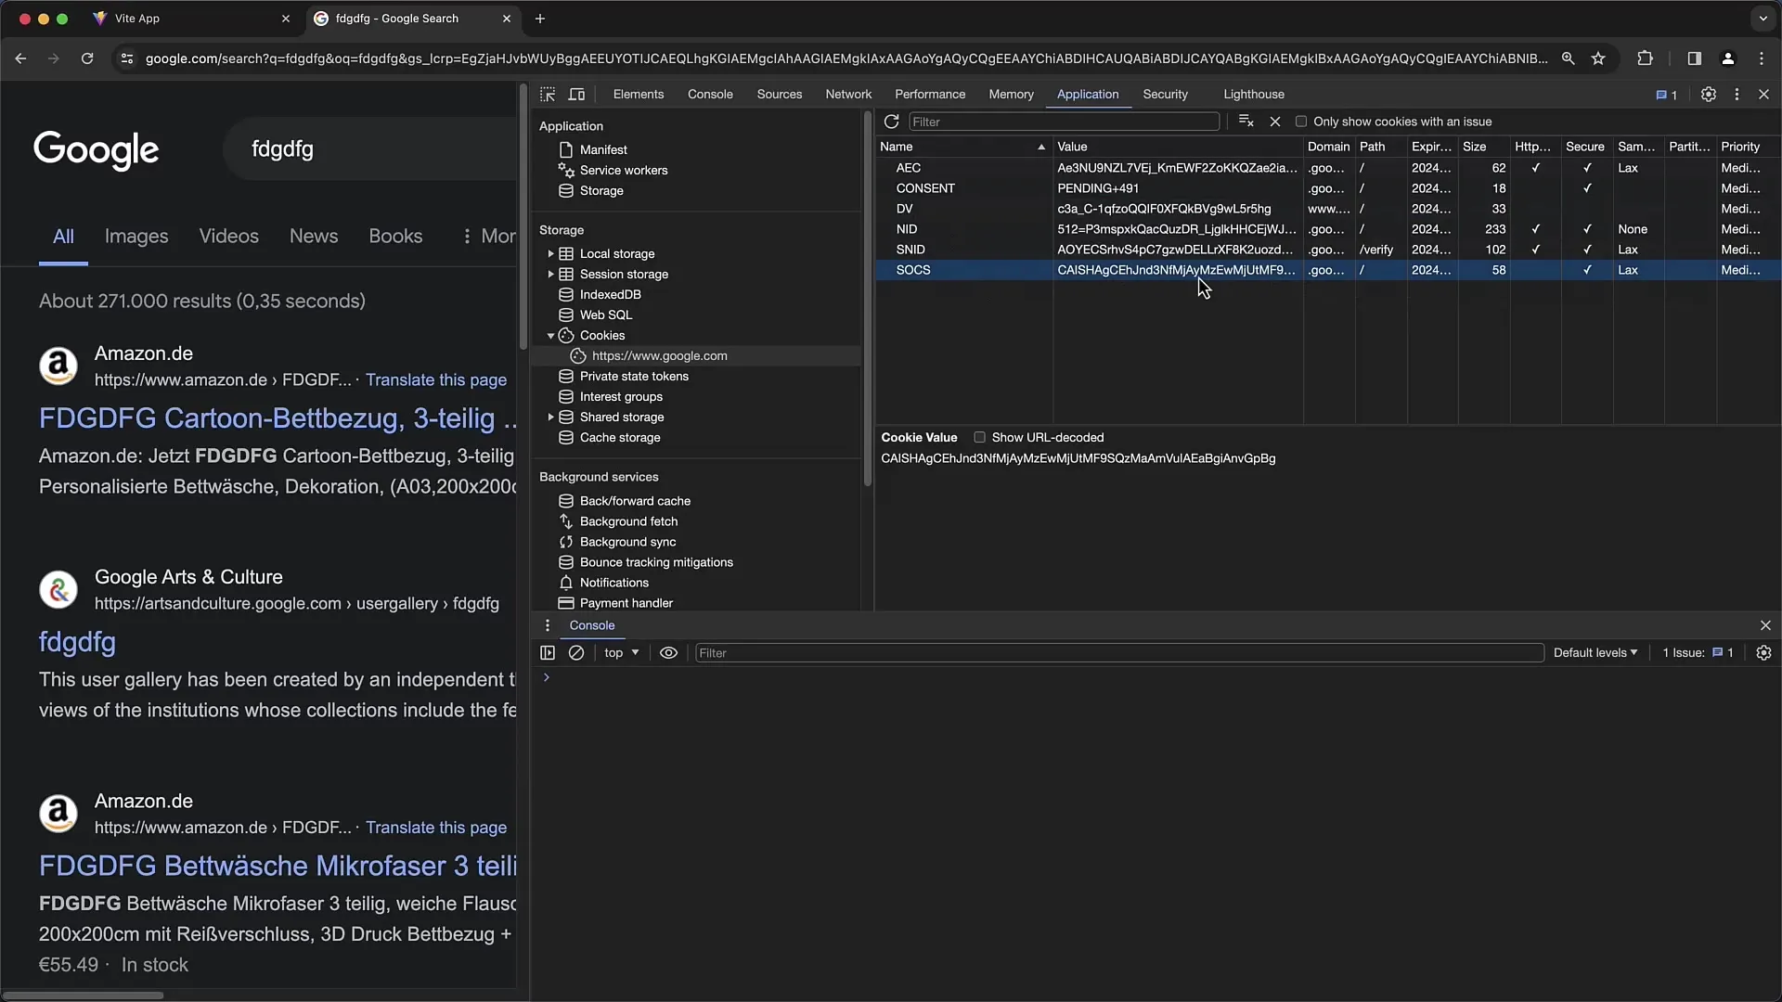The width and height of the screenshot is (1782, 1002).
Task: Check Show URL-decoded checkbox
Action: (979, 438)
